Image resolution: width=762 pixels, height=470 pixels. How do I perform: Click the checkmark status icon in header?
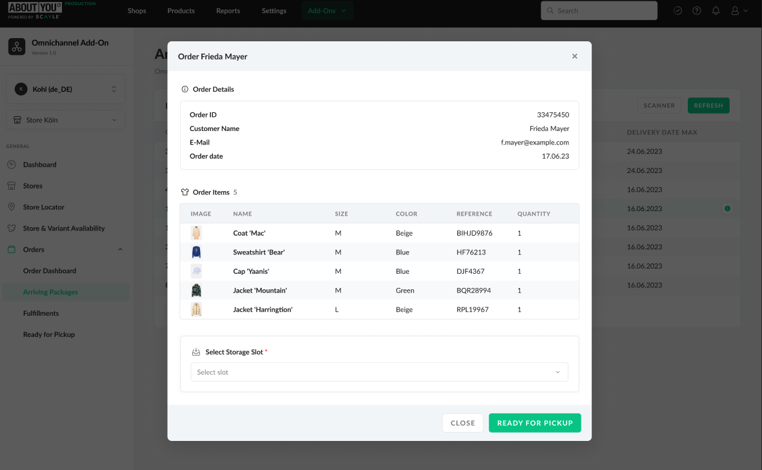(677, 11)
